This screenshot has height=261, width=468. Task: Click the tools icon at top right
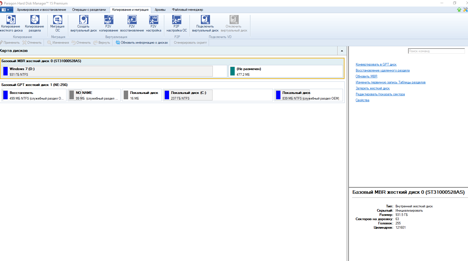click(x=465, y=10)
